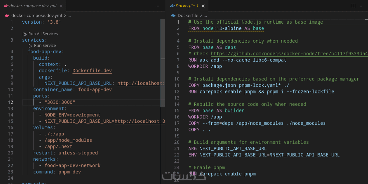
Task: Click the breadcrumb ellipsis after Dockerfile
Action: click(x=205, y=16)
